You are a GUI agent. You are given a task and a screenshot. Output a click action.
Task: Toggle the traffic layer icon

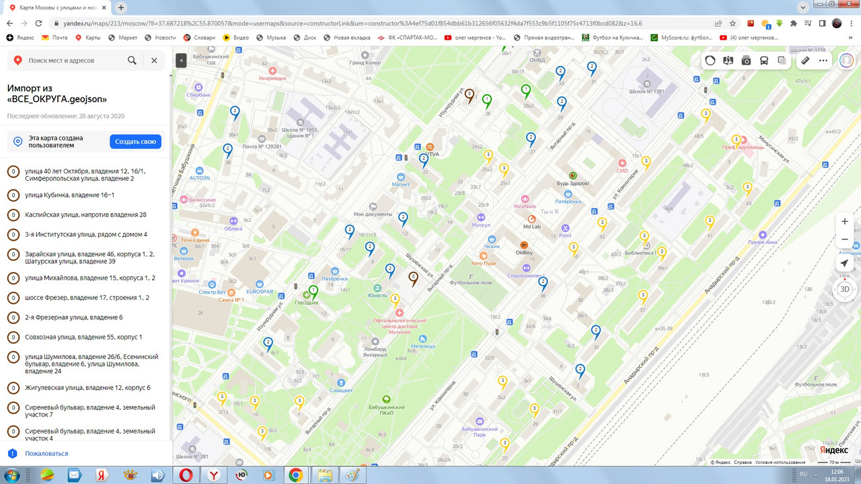[x=710, y=61]
